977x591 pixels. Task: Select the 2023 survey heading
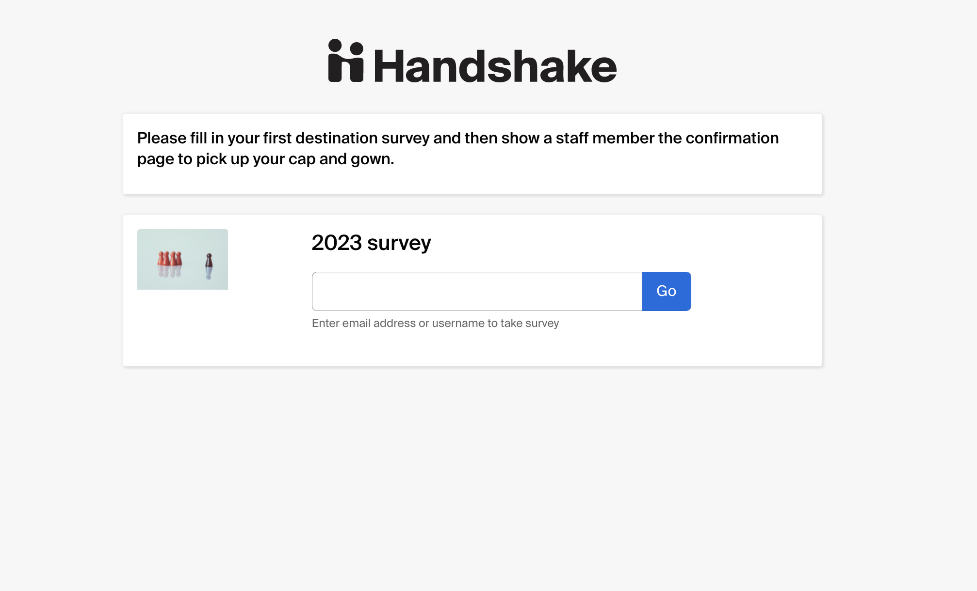click(371, 243)
